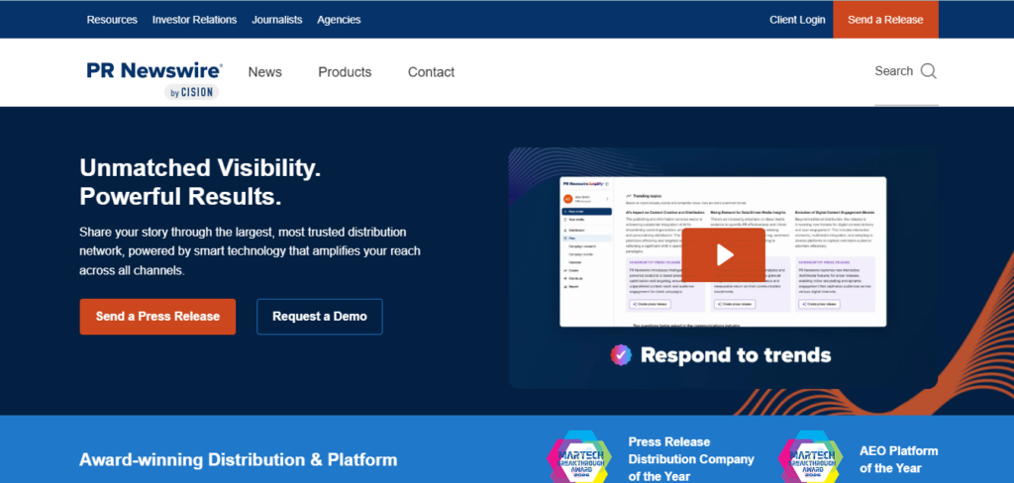Viewport: 1014px width, 483px height.
Task: Click the AEO Platform MarTech award badge
Action: tap(810, 458)
